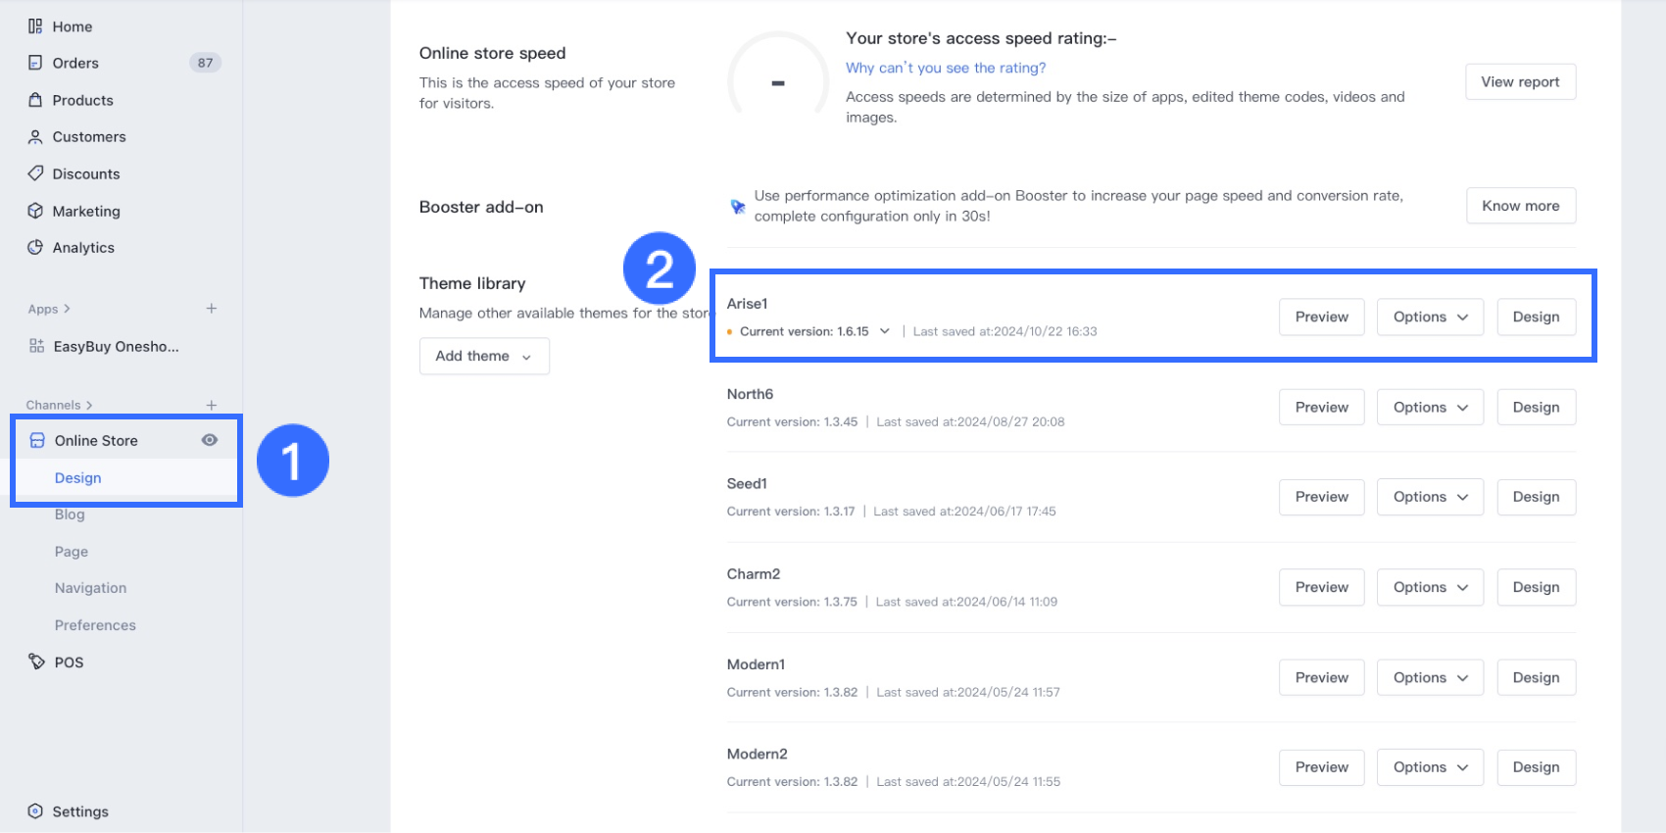Viewport: 1666px width, 833px height.
Task: Open Customers menu item
Action: [x=89, y=137]
